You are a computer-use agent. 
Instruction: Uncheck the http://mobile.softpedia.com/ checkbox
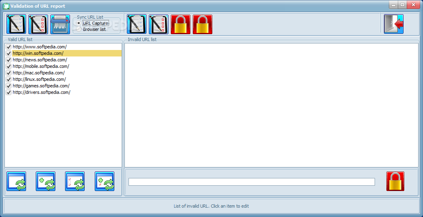point(9,66)
